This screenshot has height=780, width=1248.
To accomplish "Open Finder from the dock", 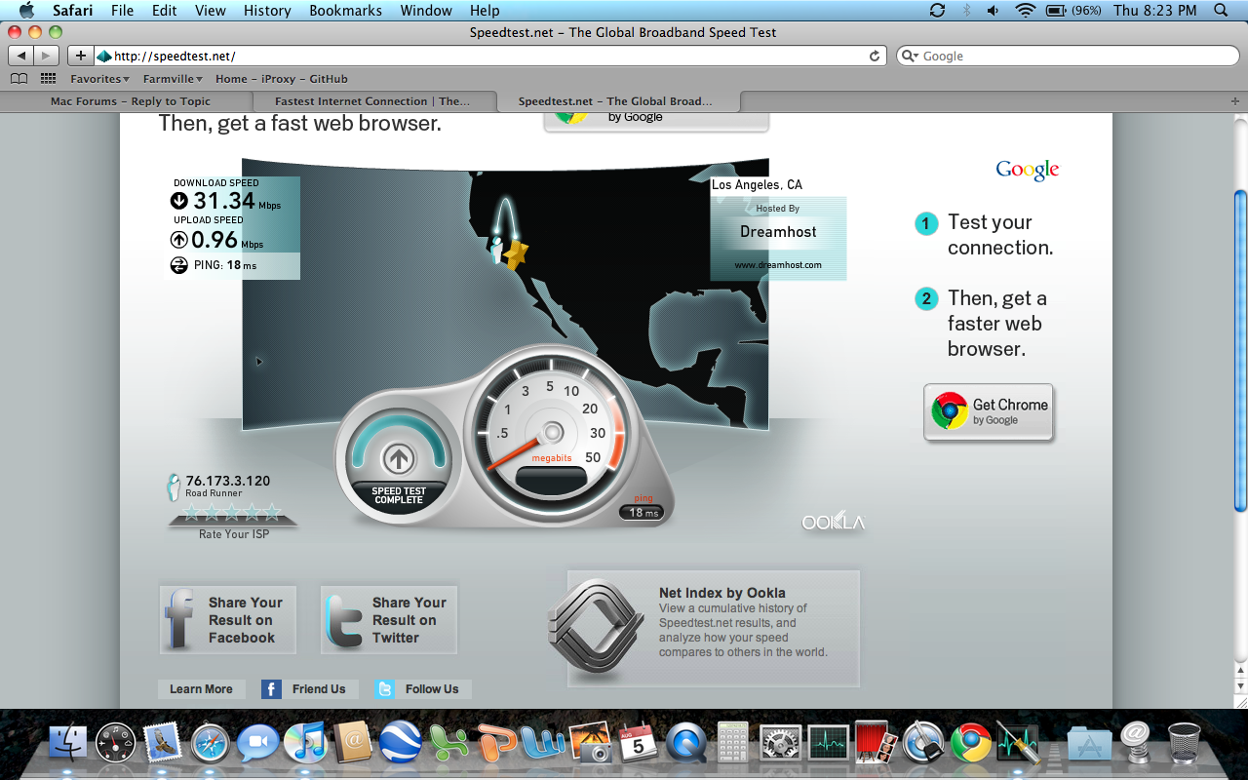I will tap(68, 743).
